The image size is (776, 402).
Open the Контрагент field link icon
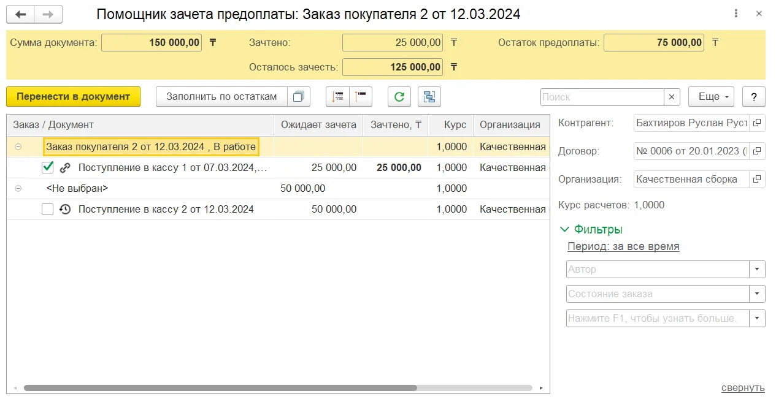point(757,123)
